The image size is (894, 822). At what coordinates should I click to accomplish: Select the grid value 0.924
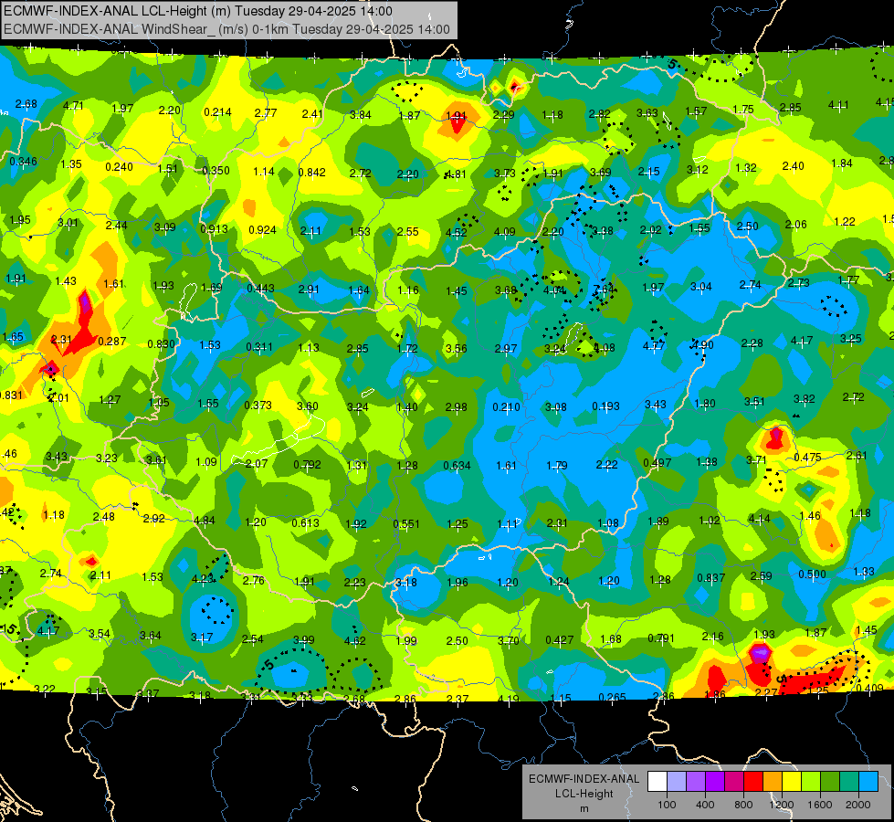[262, 230]
